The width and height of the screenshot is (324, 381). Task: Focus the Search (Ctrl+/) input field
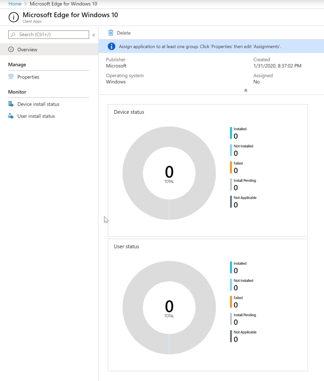tap(52, 35)
